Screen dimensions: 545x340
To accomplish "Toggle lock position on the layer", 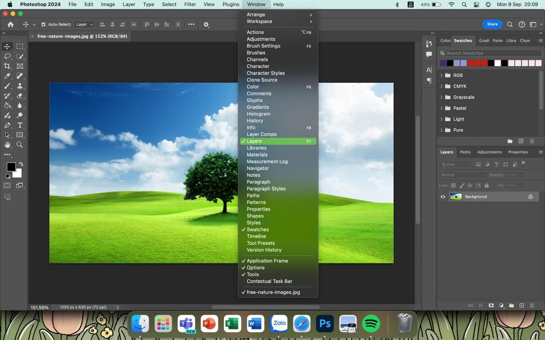I will [x=470, y=185].
